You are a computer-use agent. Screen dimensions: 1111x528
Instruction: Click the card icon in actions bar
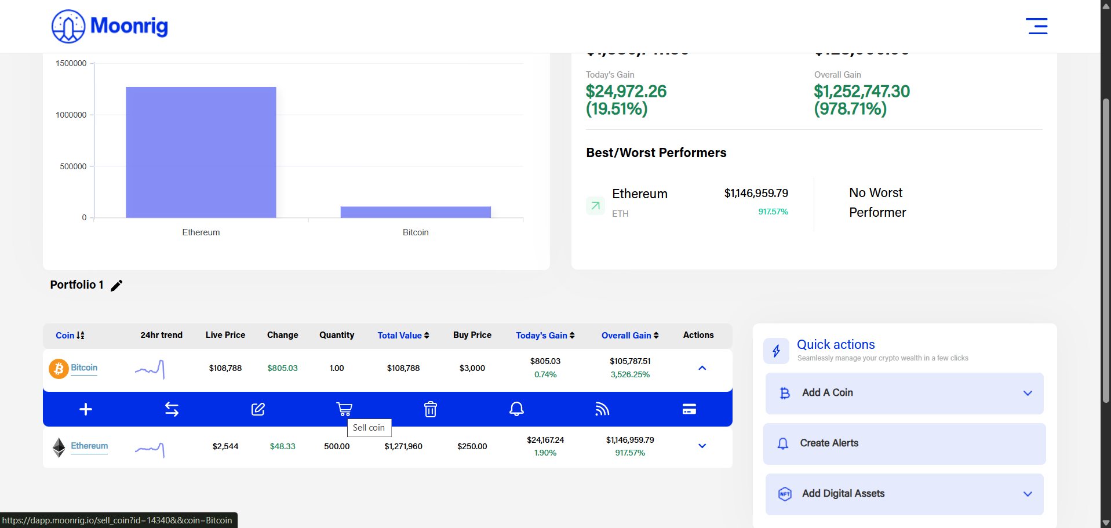pyautogui.click(x=689, y=409)
